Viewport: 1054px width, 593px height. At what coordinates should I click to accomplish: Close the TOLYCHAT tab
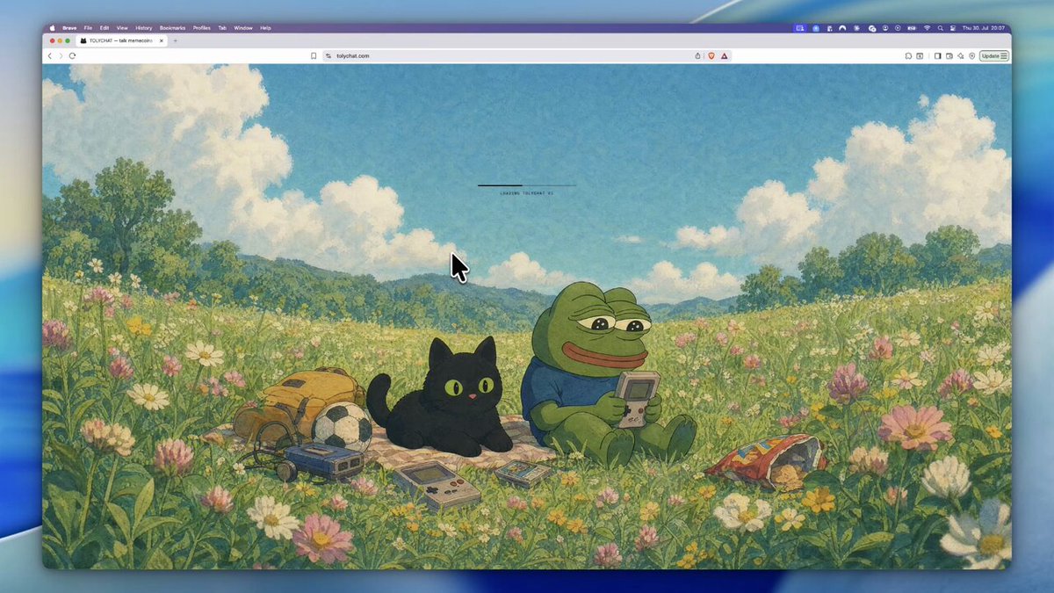click(162, 40)
